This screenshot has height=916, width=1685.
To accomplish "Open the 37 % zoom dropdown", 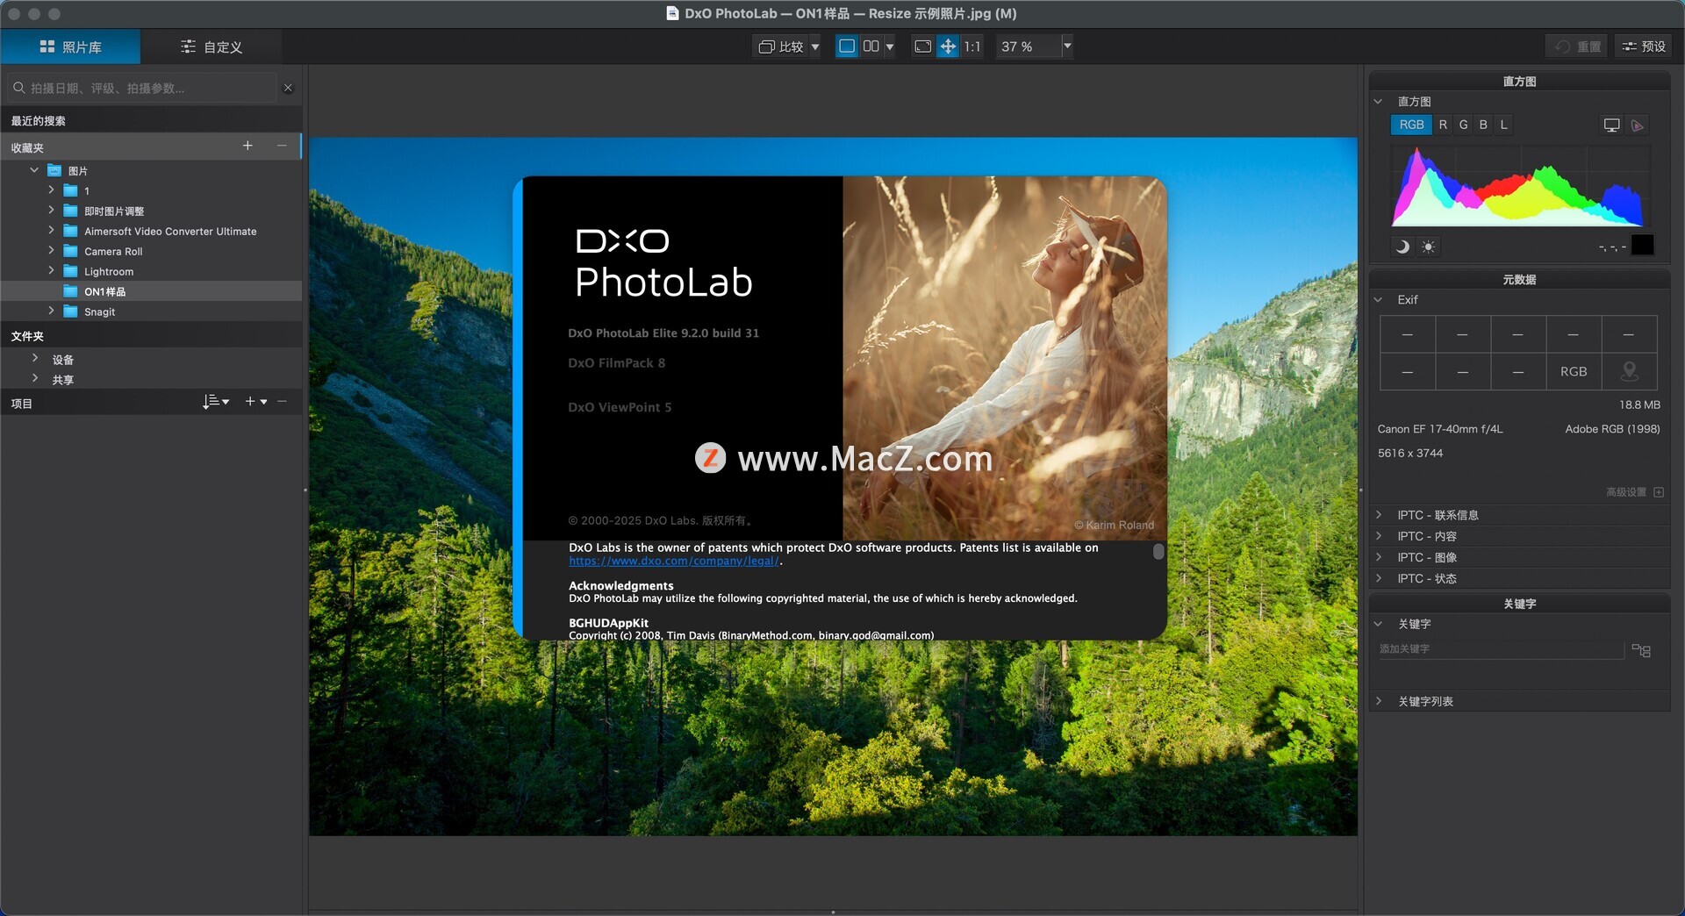I will click(x=1067, y=47).
